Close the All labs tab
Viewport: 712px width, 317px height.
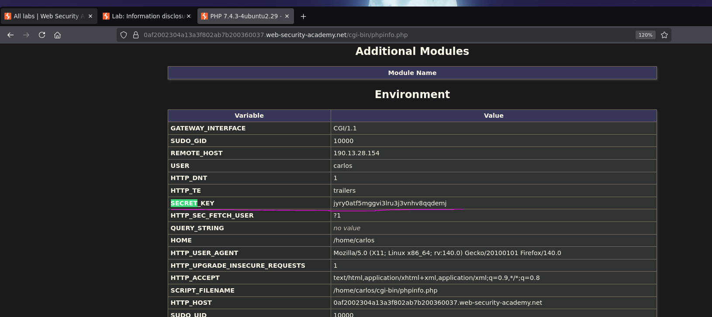click(x=90, y=16)
